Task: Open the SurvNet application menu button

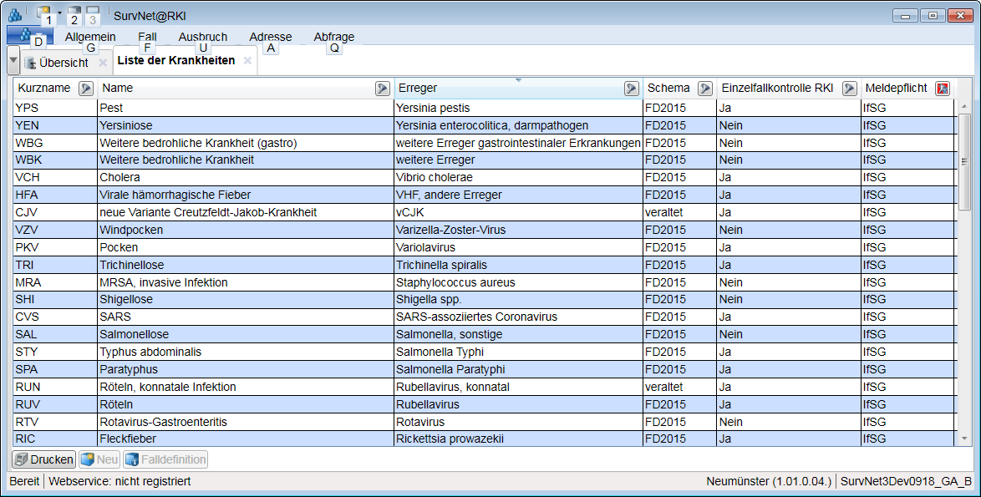Action: 29,36
